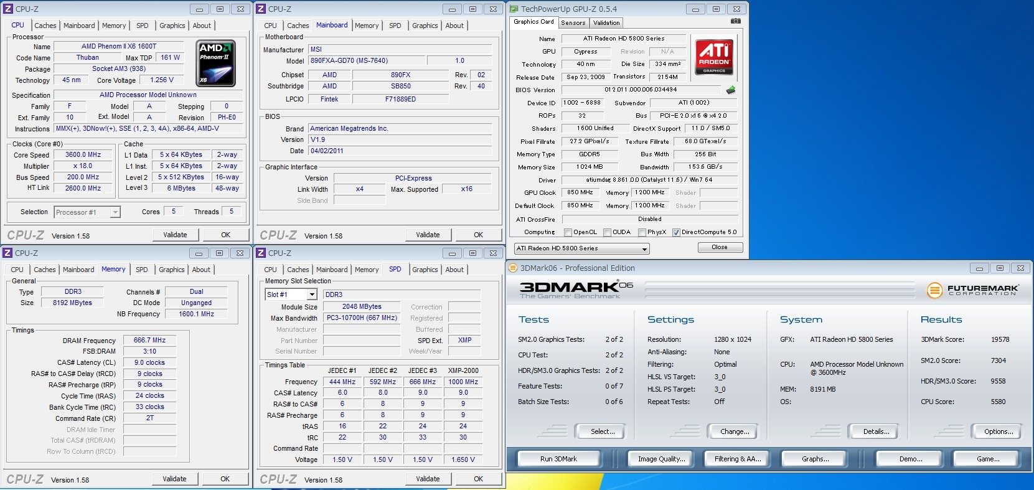1034x490 pixels.
Task: Click the AMD Phenom II processor logo
Action: (215, 63)
